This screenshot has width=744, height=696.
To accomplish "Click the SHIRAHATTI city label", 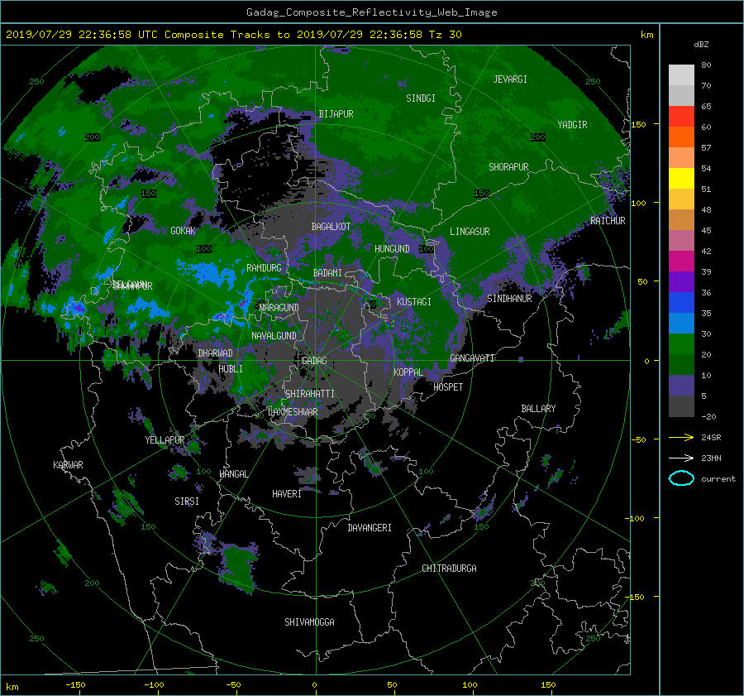I will (310, 393).
